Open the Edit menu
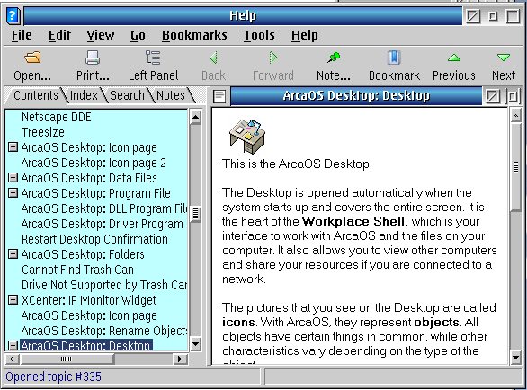The image size is (527, 390). pos(59,35)
